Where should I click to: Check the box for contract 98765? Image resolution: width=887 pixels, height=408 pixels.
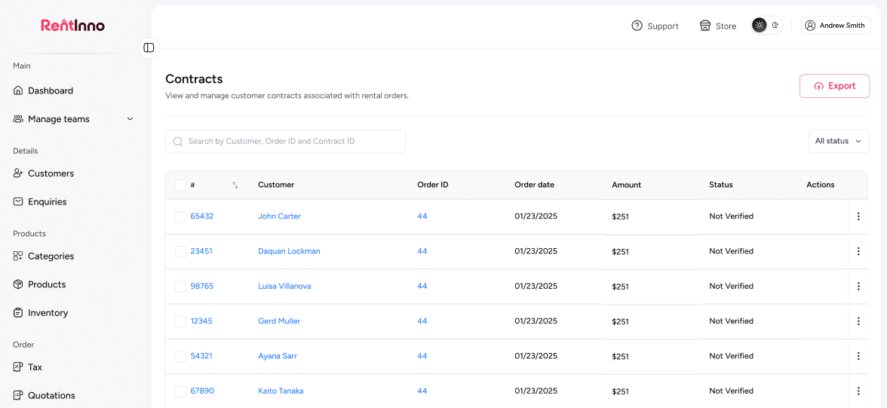pos(180,287)
